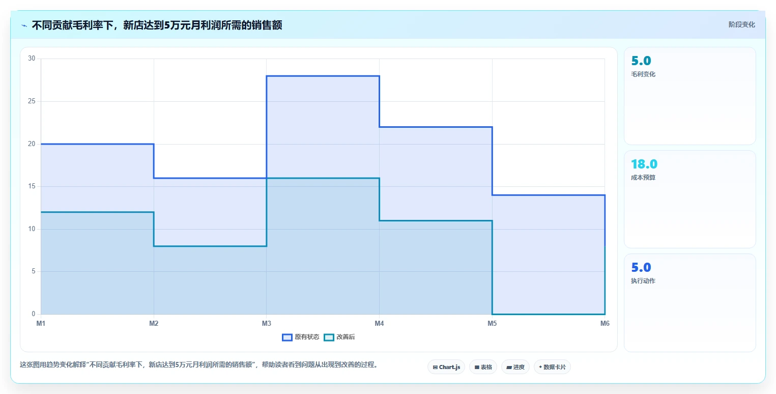This screenshot has height=394, width=776.
Task: Select the 执行动作 card showing 5.0
Action: click(689, 302)
